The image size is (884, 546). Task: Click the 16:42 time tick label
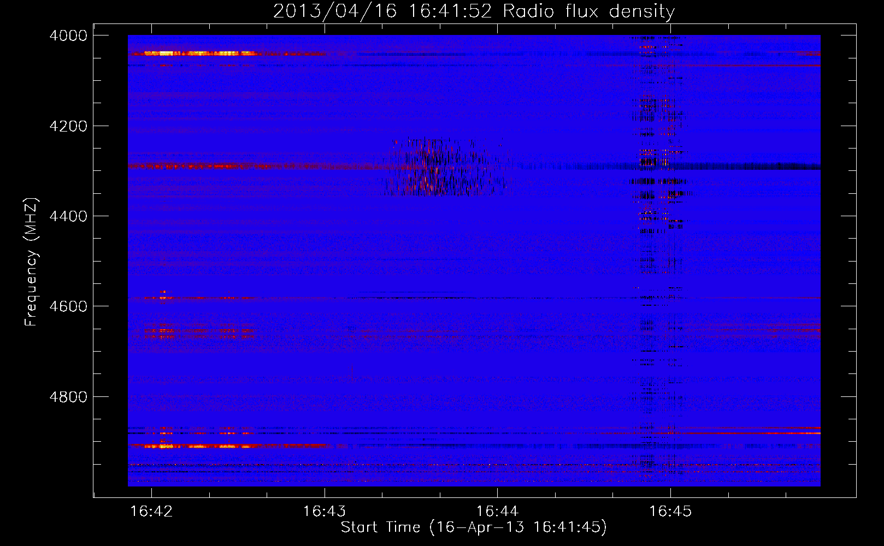151,512
